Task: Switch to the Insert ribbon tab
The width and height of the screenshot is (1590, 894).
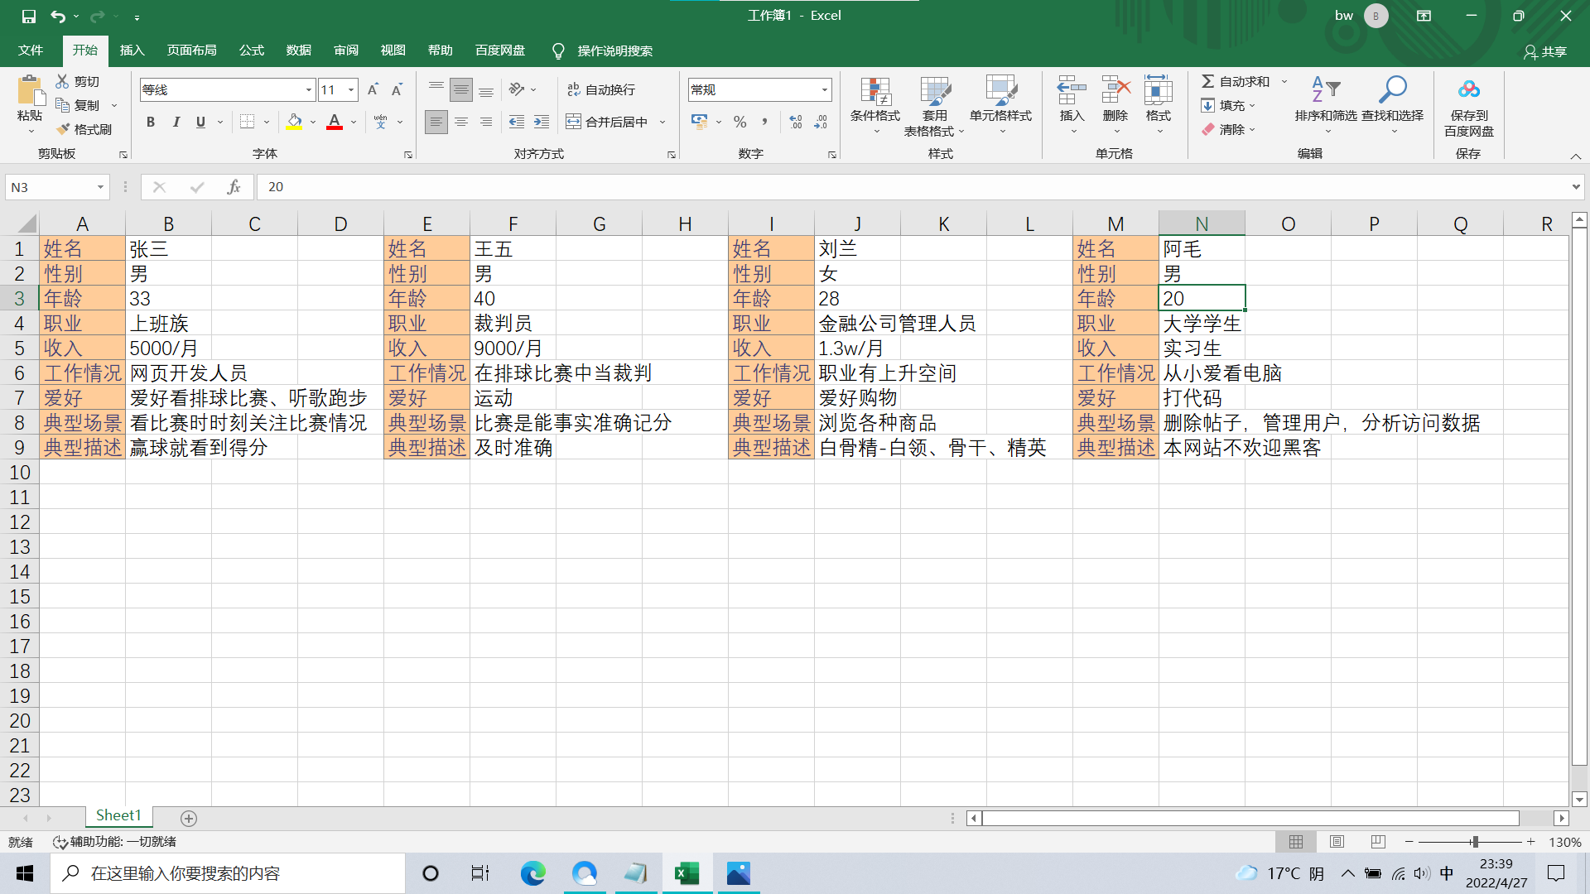Action: [132, 50]
